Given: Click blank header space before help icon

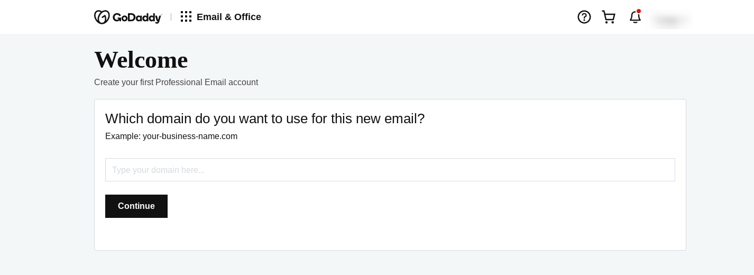Looking at the screenshot, I should pyautogui.click(x=423, y=17).
